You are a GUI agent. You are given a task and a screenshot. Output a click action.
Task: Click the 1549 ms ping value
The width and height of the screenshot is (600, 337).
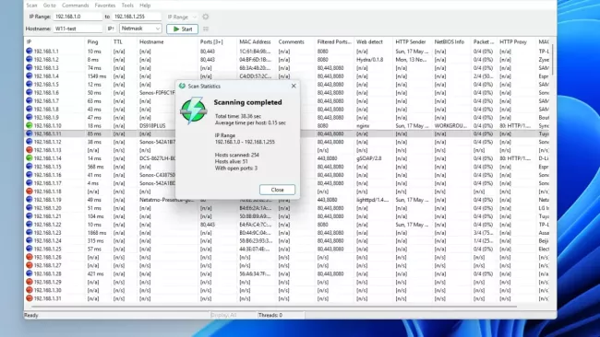pyautogui.click(x=97, y=76)
